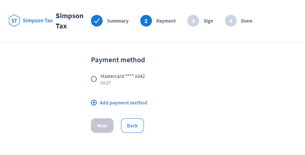Screen dimensions: 305x155
Task: Select the Mastercard radio button
Action: tap(94, 79)
